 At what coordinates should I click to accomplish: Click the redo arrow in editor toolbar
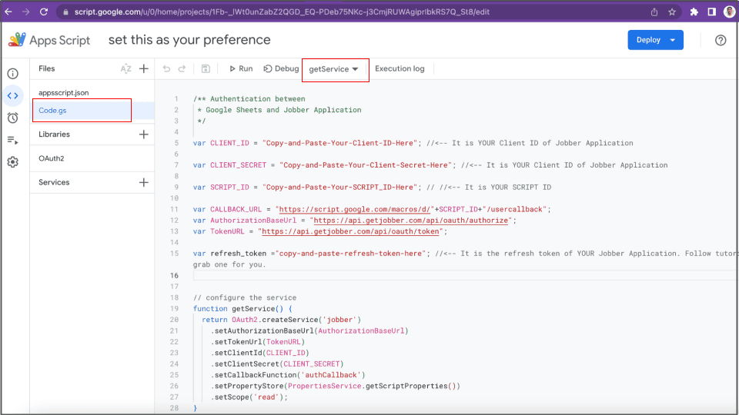pyautogui.click(x=182, y=69)
